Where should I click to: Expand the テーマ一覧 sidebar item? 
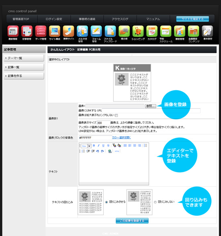(24, 58)
